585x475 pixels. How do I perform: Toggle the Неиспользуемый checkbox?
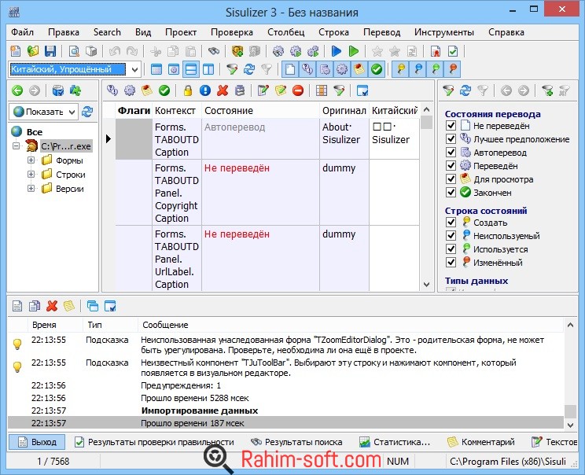451,236
